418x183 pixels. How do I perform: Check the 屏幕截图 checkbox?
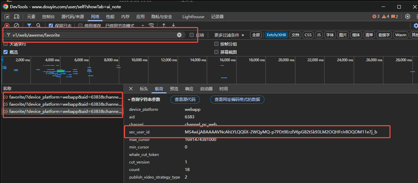pyautogui.click(x=216, y=52)
